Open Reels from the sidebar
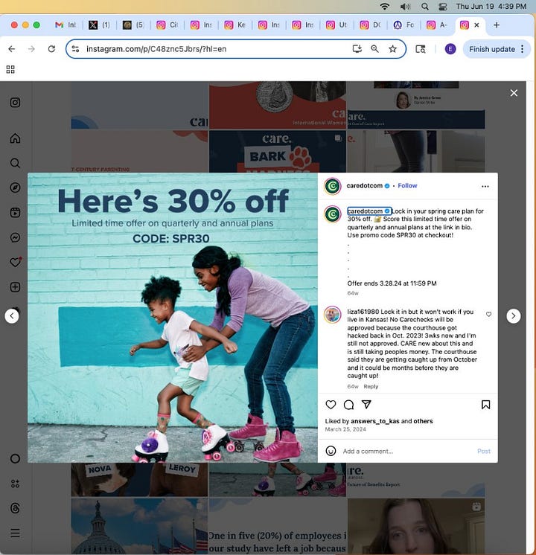Screen dimensions: 536x555 (x=15, y=212)
